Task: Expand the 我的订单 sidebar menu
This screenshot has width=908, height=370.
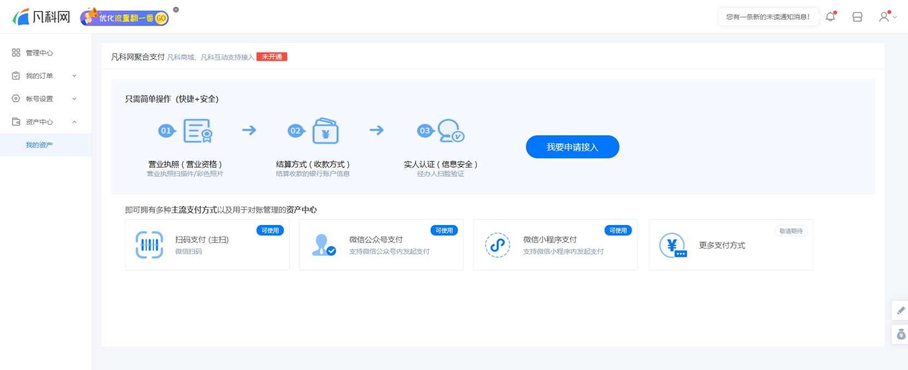Action: [45, 76]
